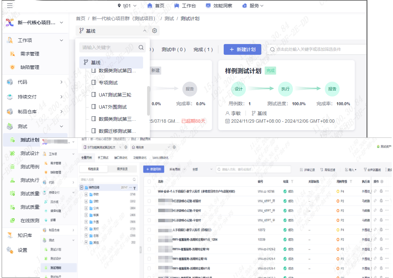
Task: Tick checkbox for WW-安卓-个人手机银行-数字人民币 row
Action: click(x=149, y=191)
